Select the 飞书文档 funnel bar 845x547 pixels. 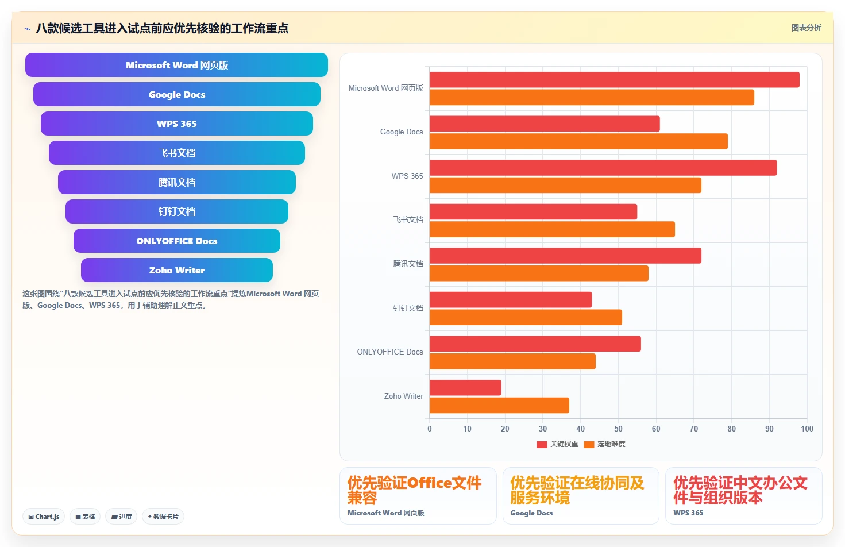(x=176, y=153)
